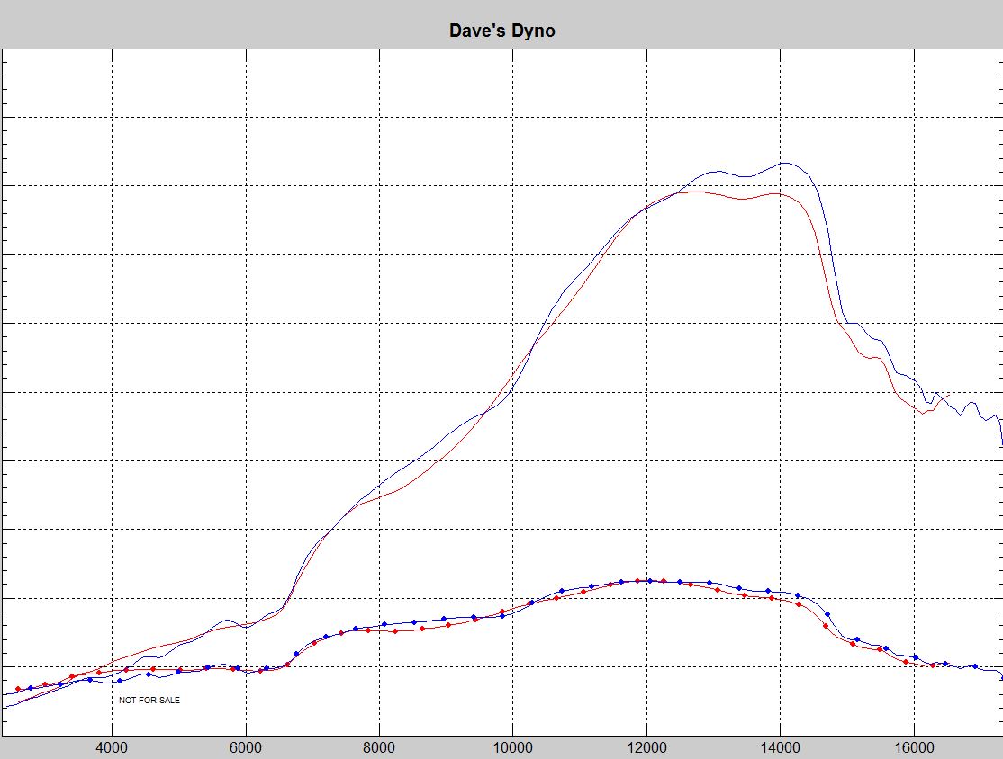The image size is (1003, 759).
Task: Click the blue upper curve's end at right edge
Action: [1001, 443]
